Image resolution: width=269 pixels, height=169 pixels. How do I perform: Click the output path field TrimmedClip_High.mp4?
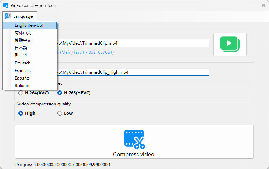133,72
